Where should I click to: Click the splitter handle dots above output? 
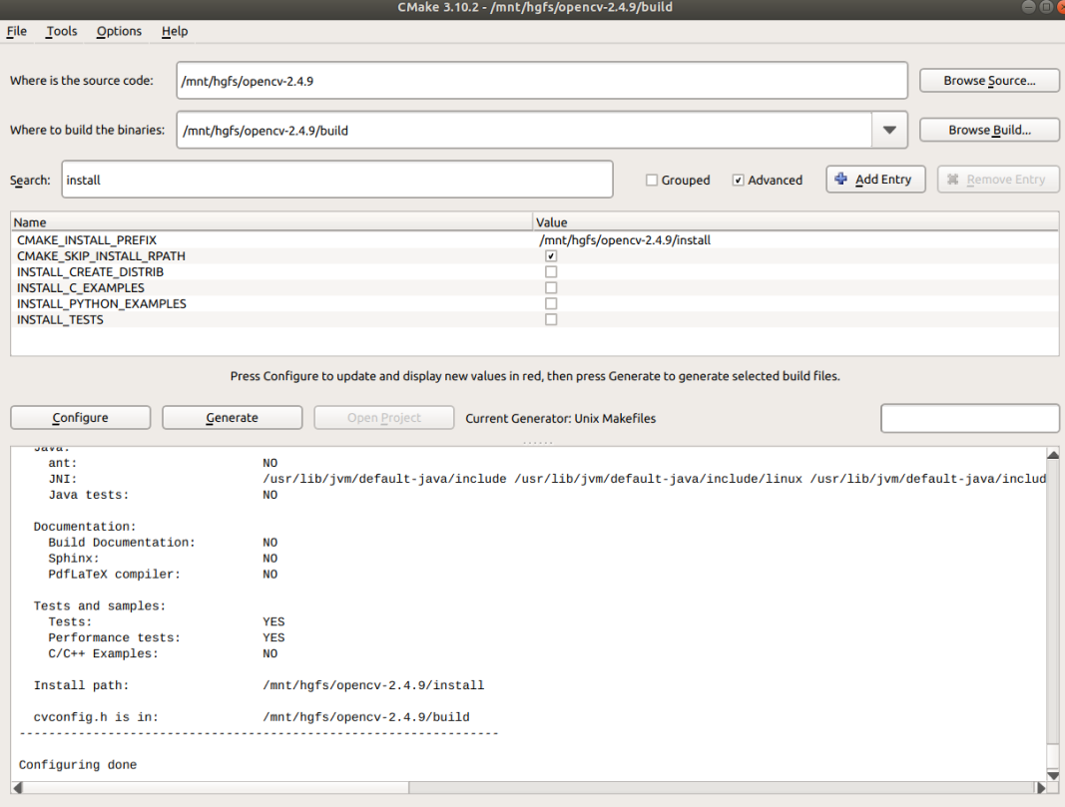(x=537, y=443)
